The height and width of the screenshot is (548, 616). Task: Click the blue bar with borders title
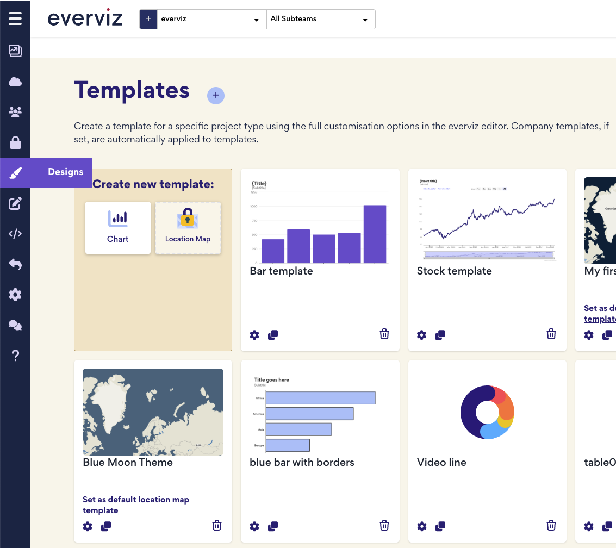point(302,462)
